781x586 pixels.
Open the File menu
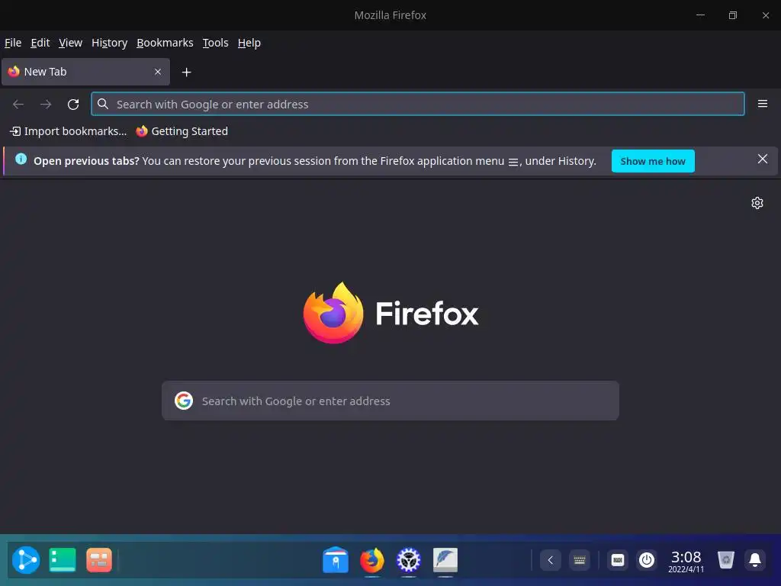(x=13, y=43)
